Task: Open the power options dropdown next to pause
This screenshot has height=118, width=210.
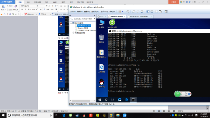Action: pos(122,12)
